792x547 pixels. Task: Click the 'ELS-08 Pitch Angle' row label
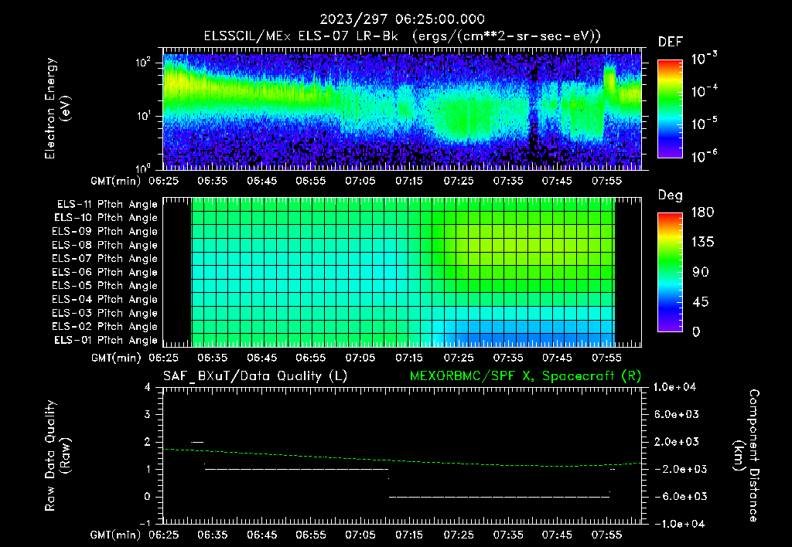pyautogui.click(x=104, y=245)
